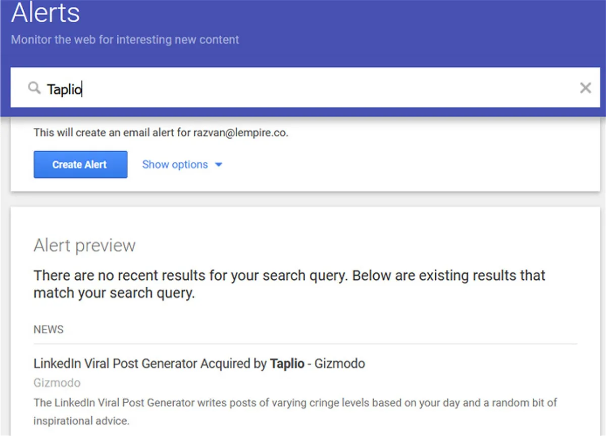This screenshot has width=606, height=436.
Task: Open the LinkedIn Viral Post Generator headline
Action: coord(199,363)
